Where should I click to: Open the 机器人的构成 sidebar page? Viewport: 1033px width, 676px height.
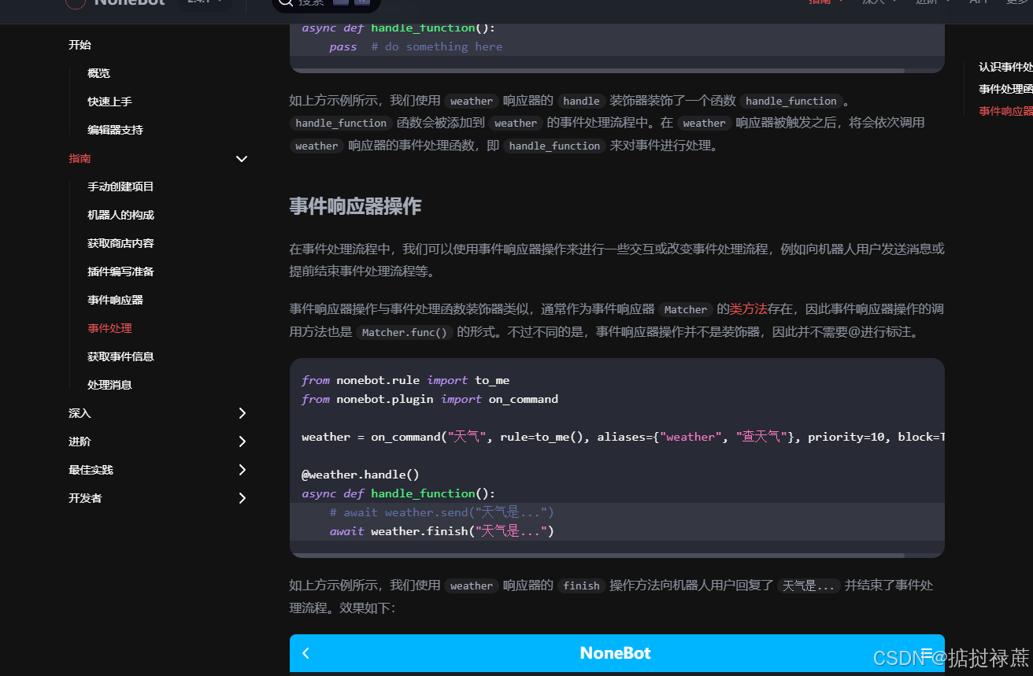pos(120,215)
